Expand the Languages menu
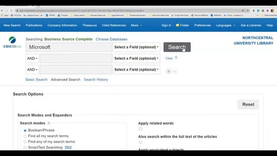The width and height of the screenshot is (277, 156). tap(225, 25)
